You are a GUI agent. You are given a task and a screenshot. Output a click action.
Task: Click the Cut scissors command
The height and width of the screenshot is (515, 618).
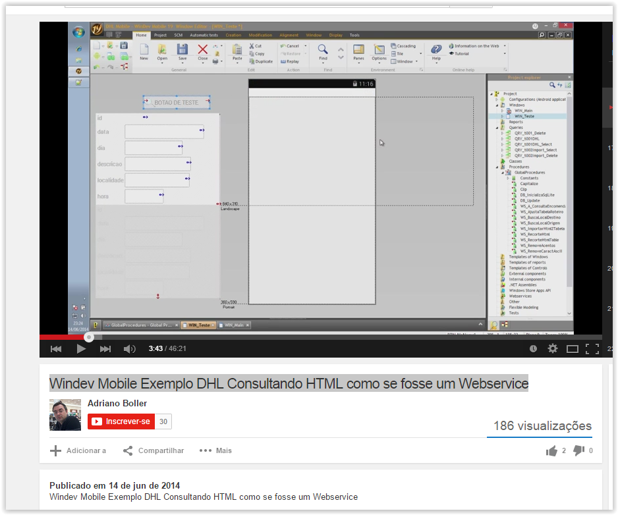point(256,46)
